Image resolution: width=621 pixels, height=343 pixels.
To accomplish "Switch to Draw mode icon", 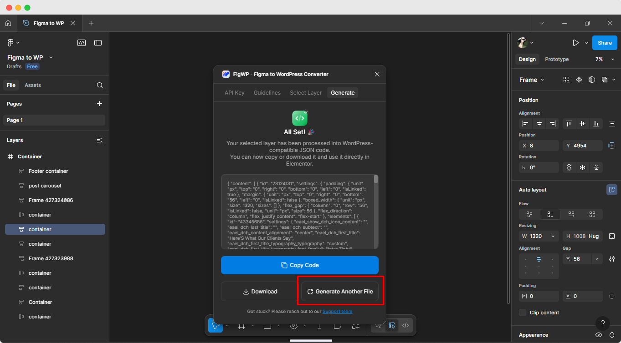I will 378,326.
